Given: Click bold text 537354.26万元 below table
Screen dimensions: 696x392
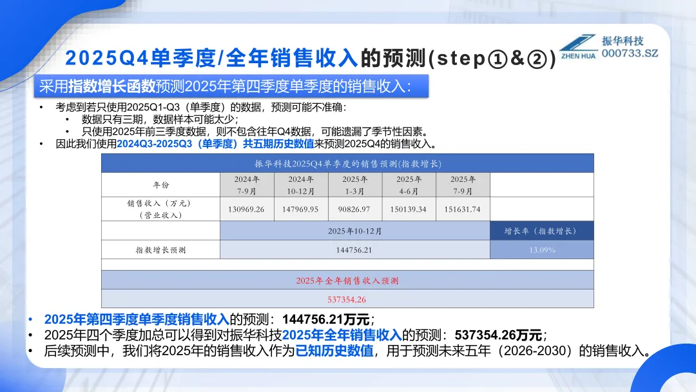Looking at the screenshot, I should click(498, 335).
